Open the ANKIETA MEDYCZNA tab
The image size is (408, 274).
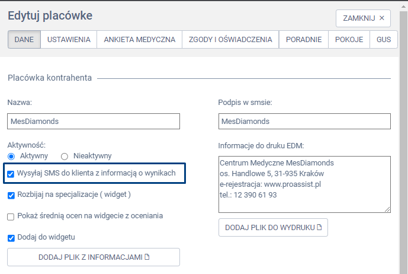pos(140,40)
